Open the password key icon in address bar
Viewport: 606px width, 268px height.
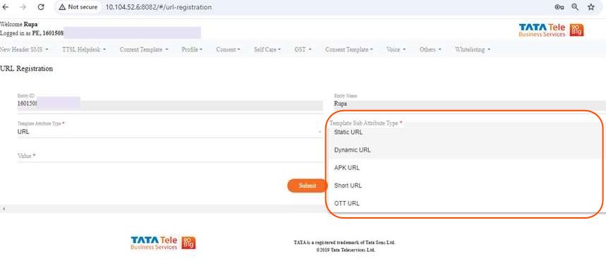pyautogui.click(x=559, y=7)
